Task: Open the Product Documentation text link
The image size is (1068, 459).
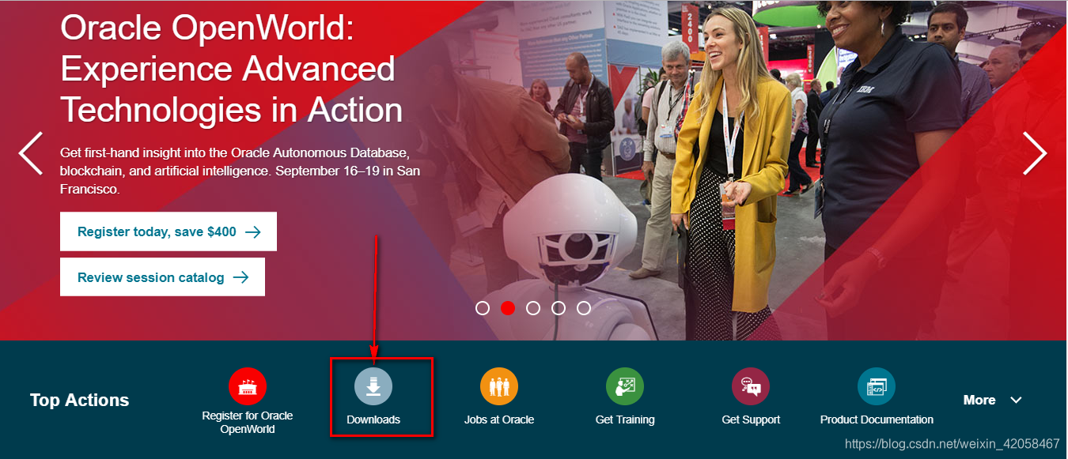Action: [x=877, y=419]
